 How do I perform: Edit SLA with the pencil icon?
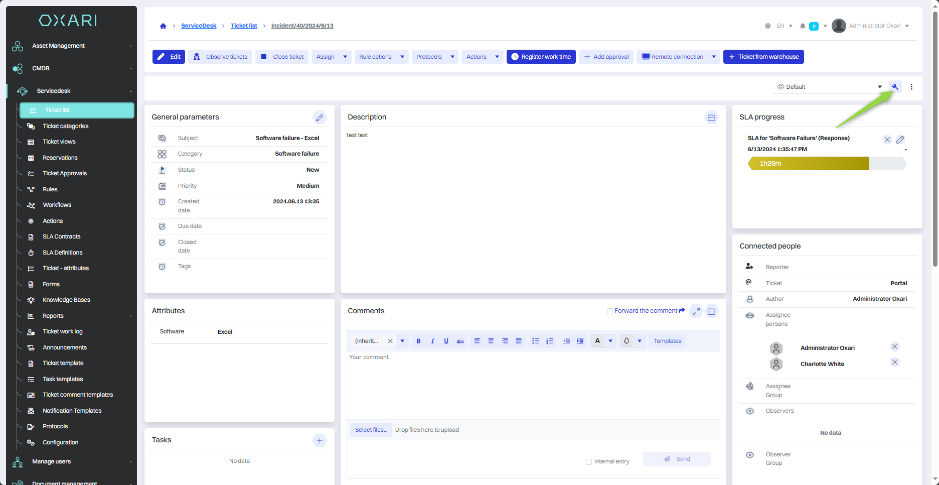coord(900,140)
